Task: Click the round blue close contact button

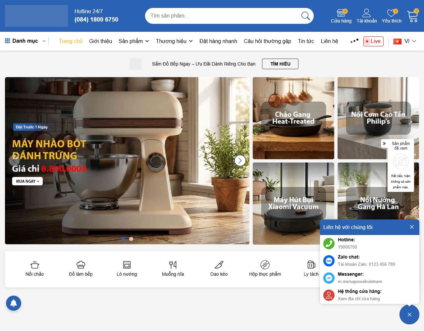Action: pyautogui.click(x=409, y=314)
